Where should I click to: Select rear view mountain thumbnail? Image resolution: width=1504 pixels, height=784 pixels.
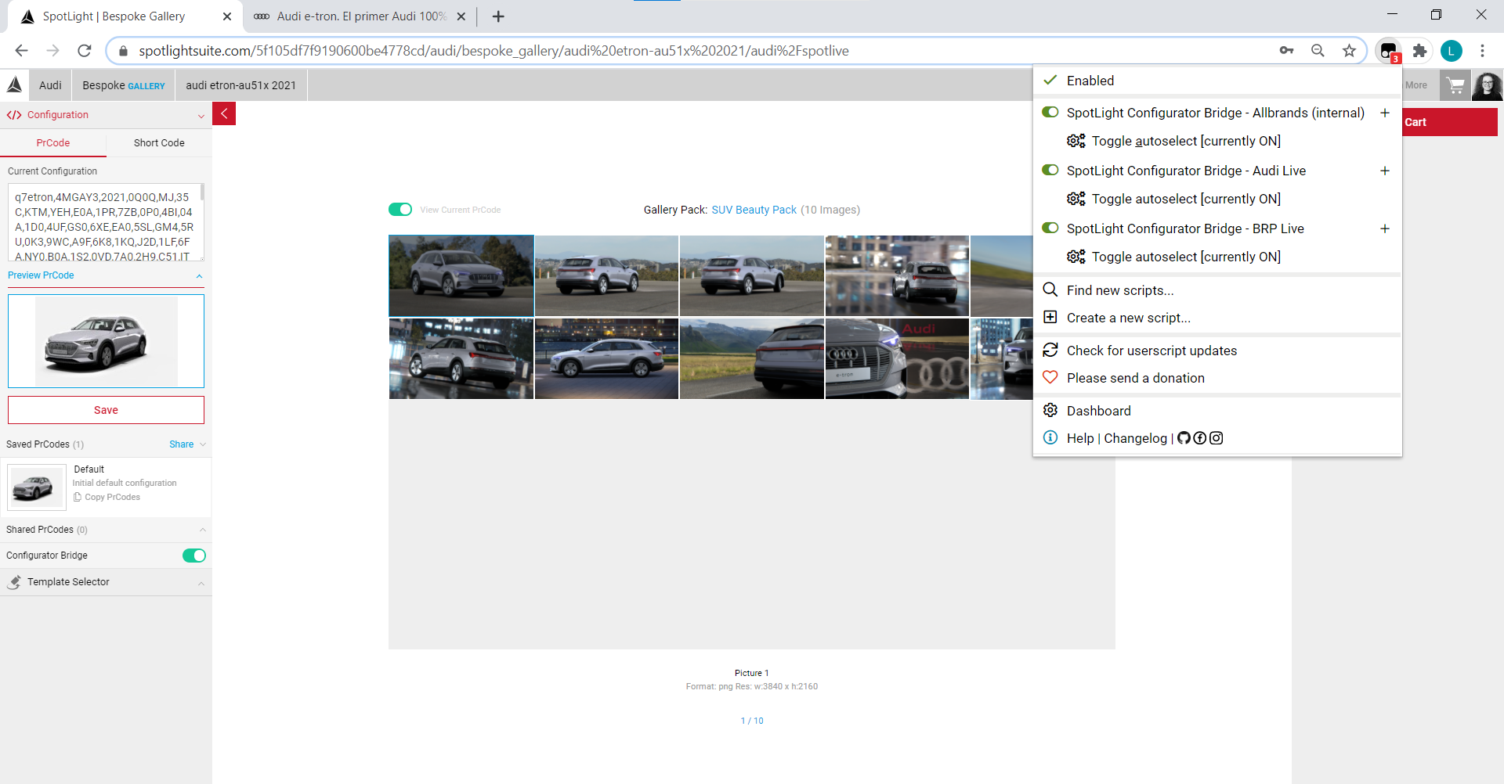751,359
